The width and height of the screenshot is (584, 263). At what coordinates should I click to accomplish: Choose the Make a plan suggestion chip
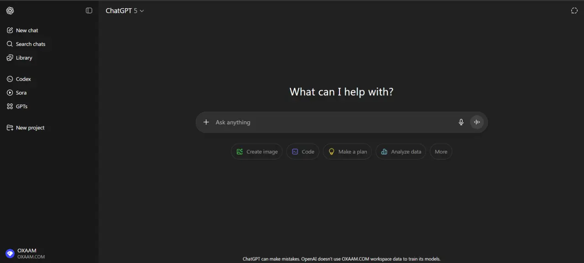coord(348,152)
